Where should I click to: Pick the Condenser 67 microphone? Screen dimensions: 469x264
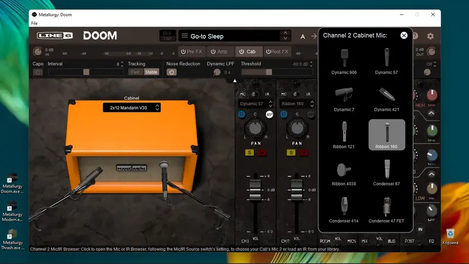(386, 172)
